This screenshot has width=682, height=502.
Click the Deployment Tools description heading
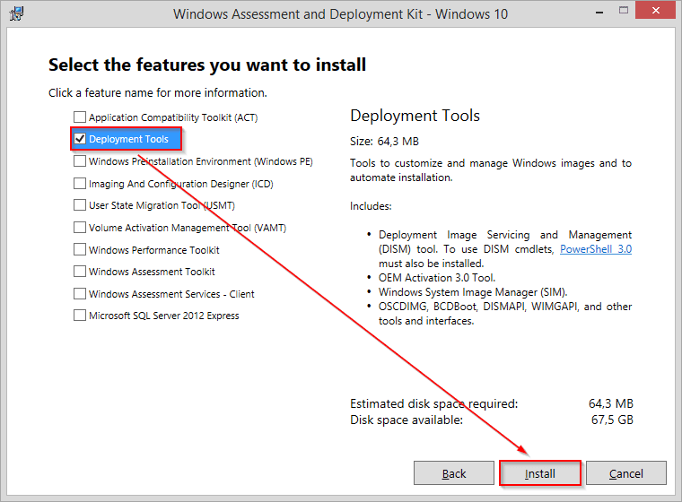(415, 116)
